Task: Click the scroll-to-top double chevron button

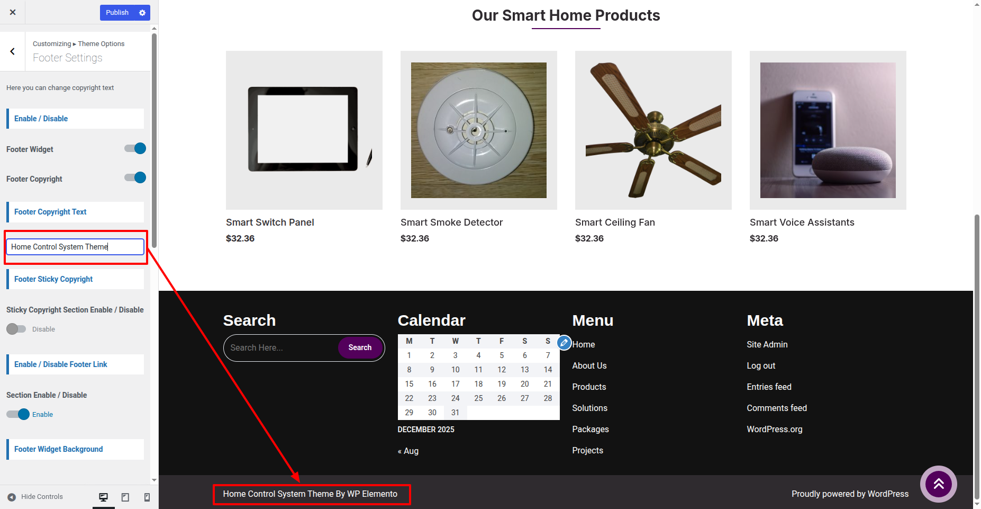Action: coord(938,484)
